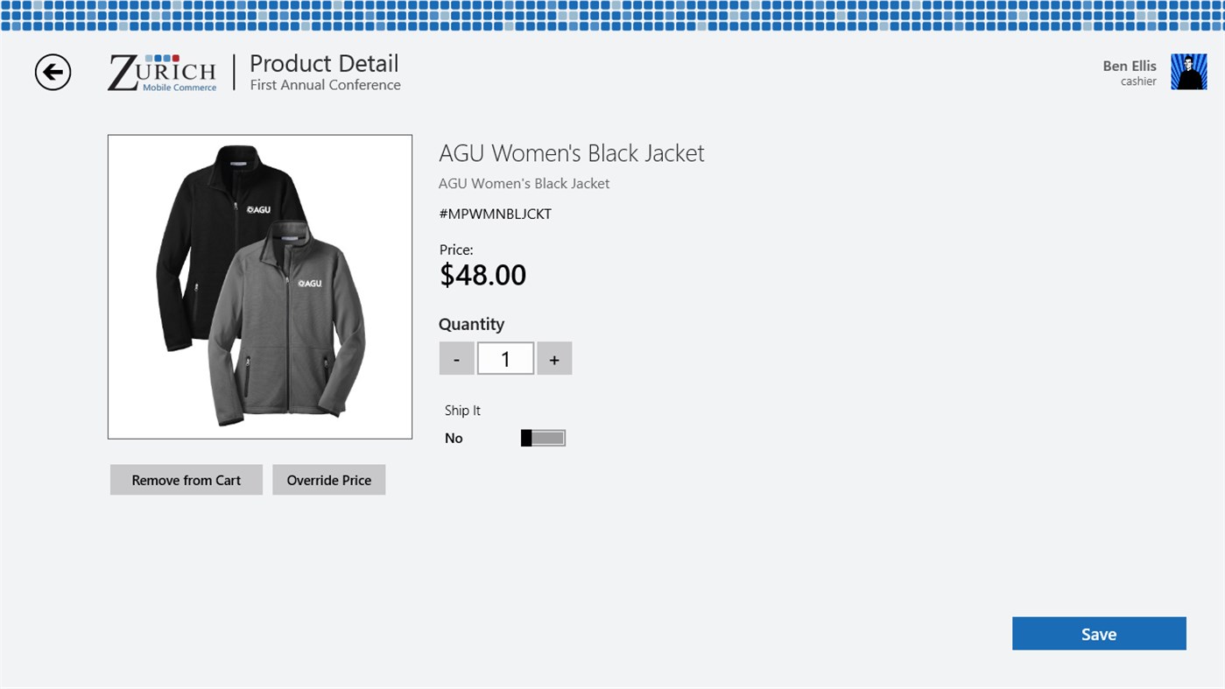Image resolution: width=1225 pixels, height=689 pixels.
Task: Click the No label beside the switch
Action: [x=454, y=438]
